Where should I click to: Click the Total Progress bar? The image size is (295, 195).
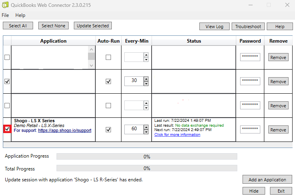tap(147, 168)
